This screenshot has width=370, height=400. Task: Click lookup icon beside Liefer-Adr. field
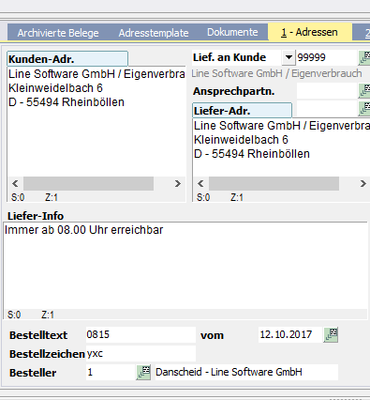pos(364,109)
